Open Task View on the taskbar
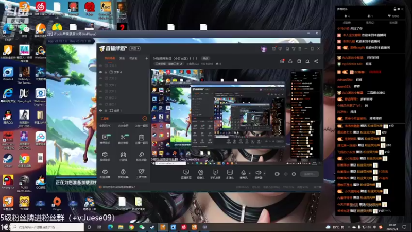The height and width of the screenshot is (232, 412). coord(99,227)
